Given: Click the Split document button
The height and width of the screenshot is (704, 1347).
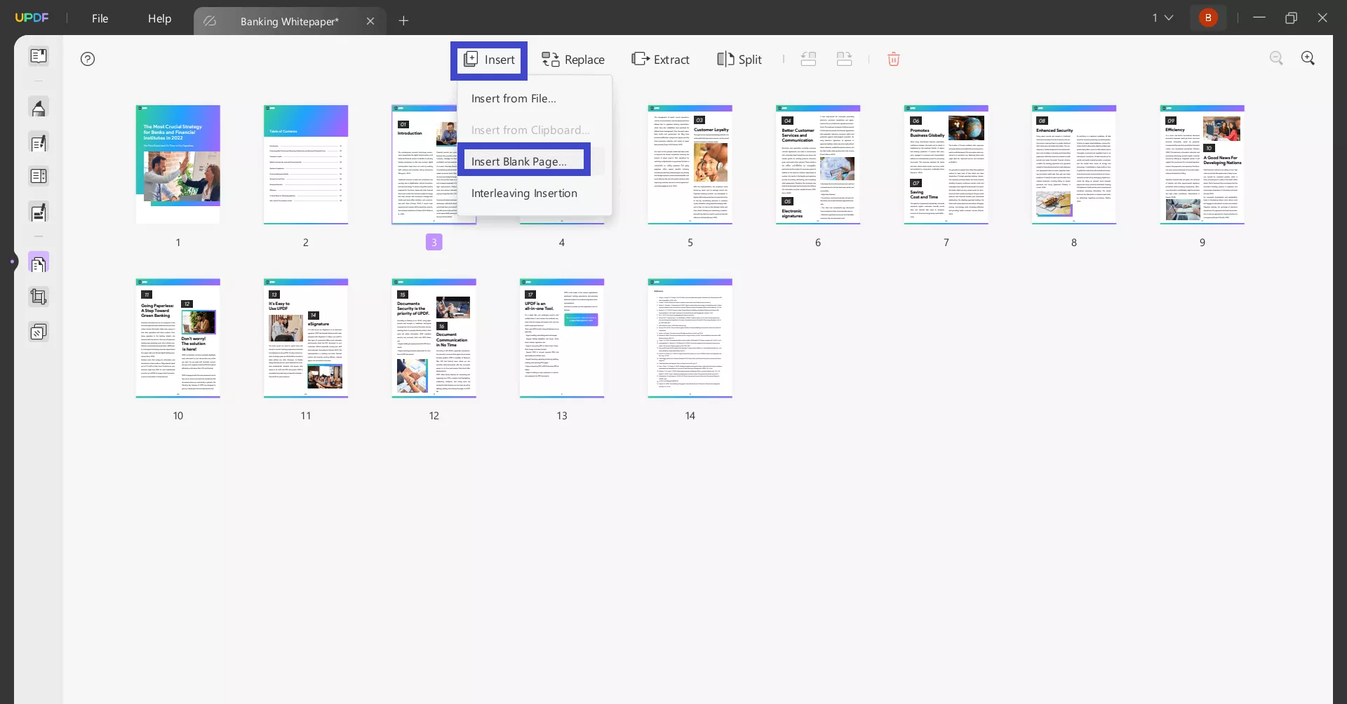Looking at the screenshot, I should coord(739,60).
